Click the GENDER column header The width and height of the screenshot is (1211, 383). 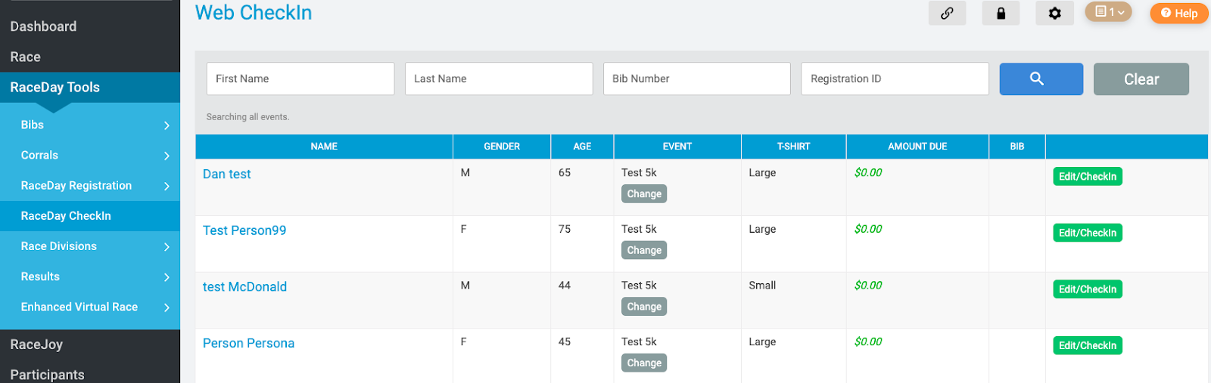click(502, 147)
